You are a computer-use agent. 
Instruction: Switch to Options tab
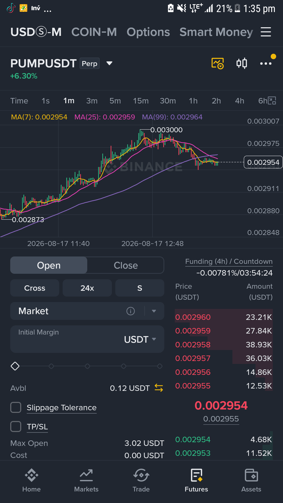148,32
